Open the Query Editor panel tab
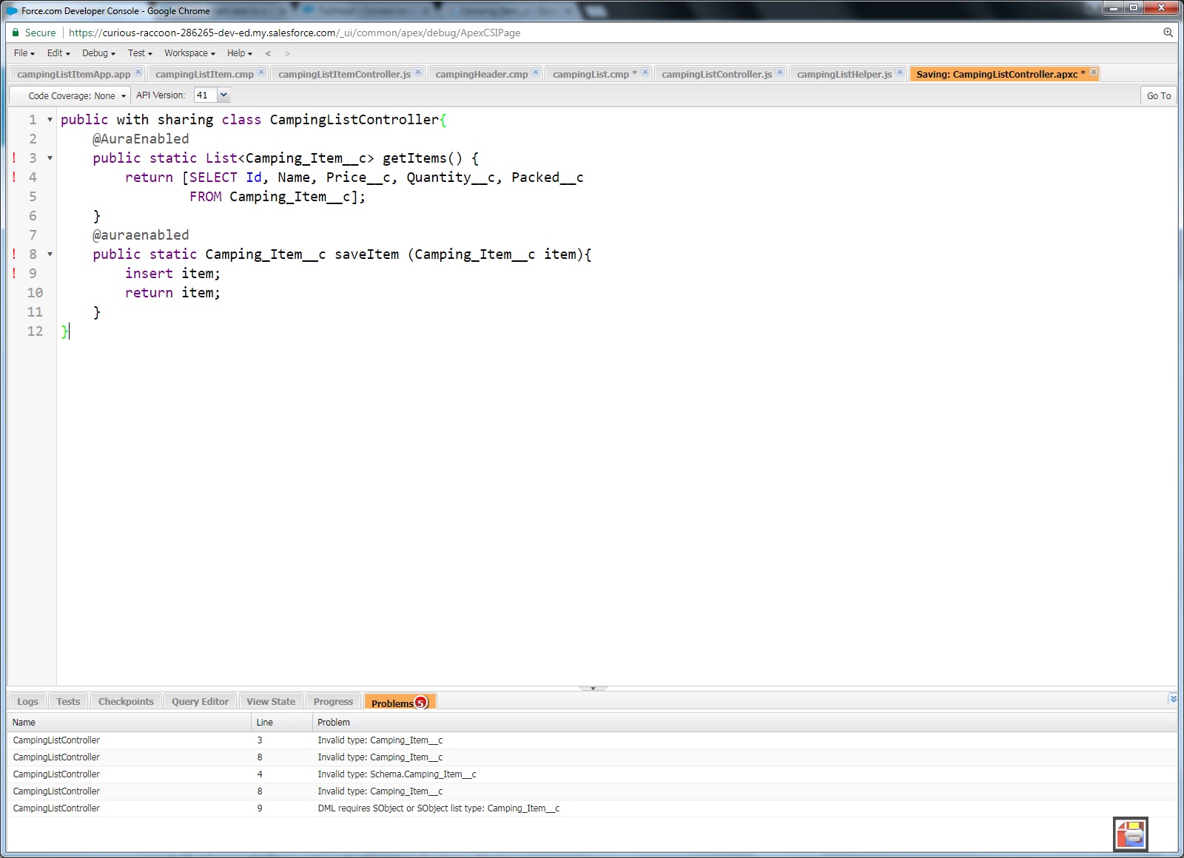Viewport: 1184px width, 858px height. (x=200, y=701)
